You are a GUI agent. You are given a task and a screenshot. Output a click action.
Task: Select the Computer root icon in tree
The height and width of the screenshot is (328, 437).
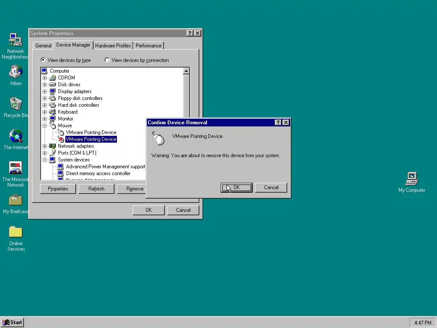click(44, 71)
